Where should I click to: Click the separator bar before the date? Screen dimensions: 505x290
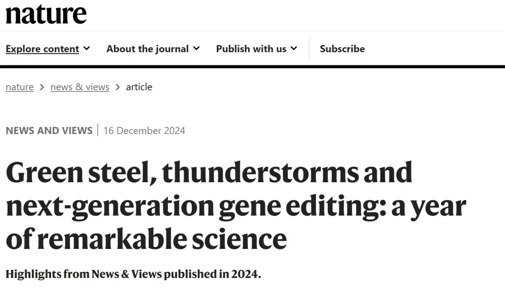click(98, 130)
